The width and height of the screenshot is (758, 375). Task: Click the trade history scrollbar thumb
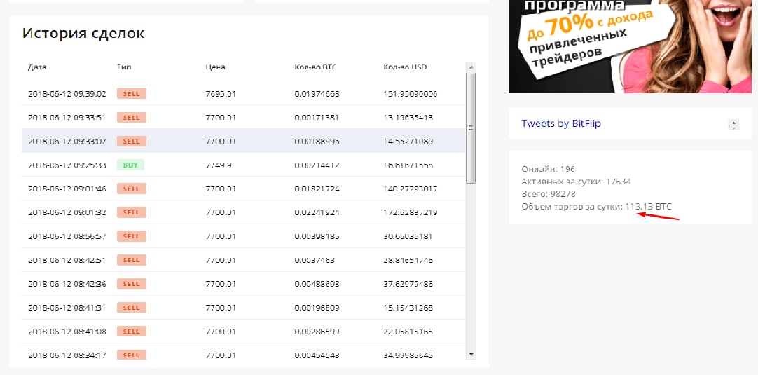(471, 126)
